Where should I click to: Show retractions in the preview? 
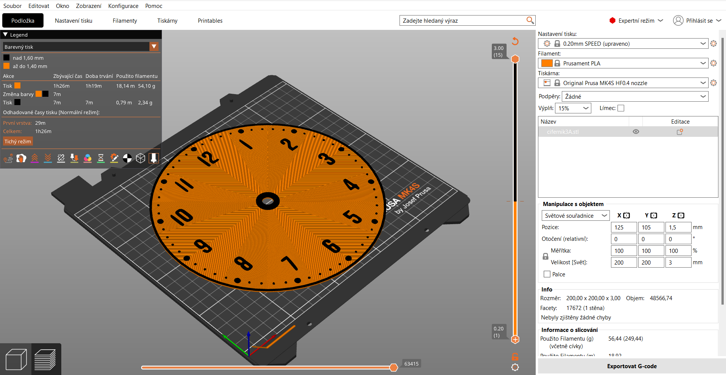point(34,158)
